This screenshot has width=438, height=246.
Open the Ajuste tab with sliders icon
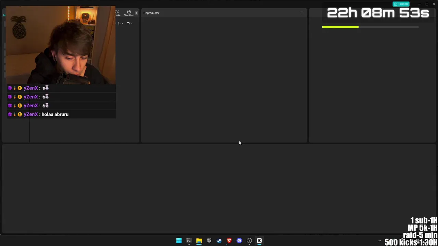coord(118,13)
